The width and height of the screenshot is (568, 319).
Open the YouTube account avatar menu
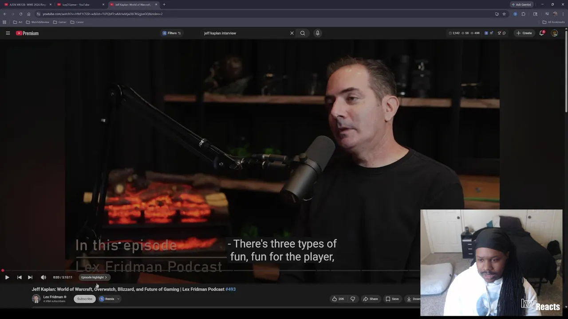(x=554, y=33)
